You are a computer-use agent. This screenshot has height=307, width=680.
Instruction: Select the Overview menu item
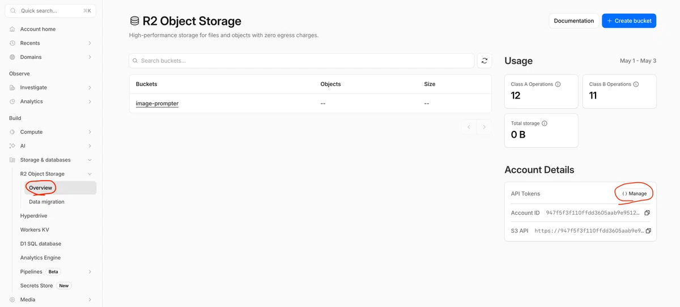coord(60,187)
